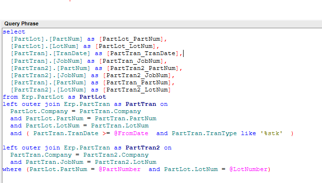Click the [PartTran_TranDate] alias text
This screenshot has height=183, width=322.
(x=143, y=54)
